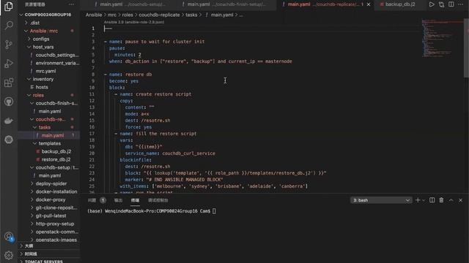Open changes compare icon in editor toolbar
This screenshot has height=263, width=469.
pos(441,4)
